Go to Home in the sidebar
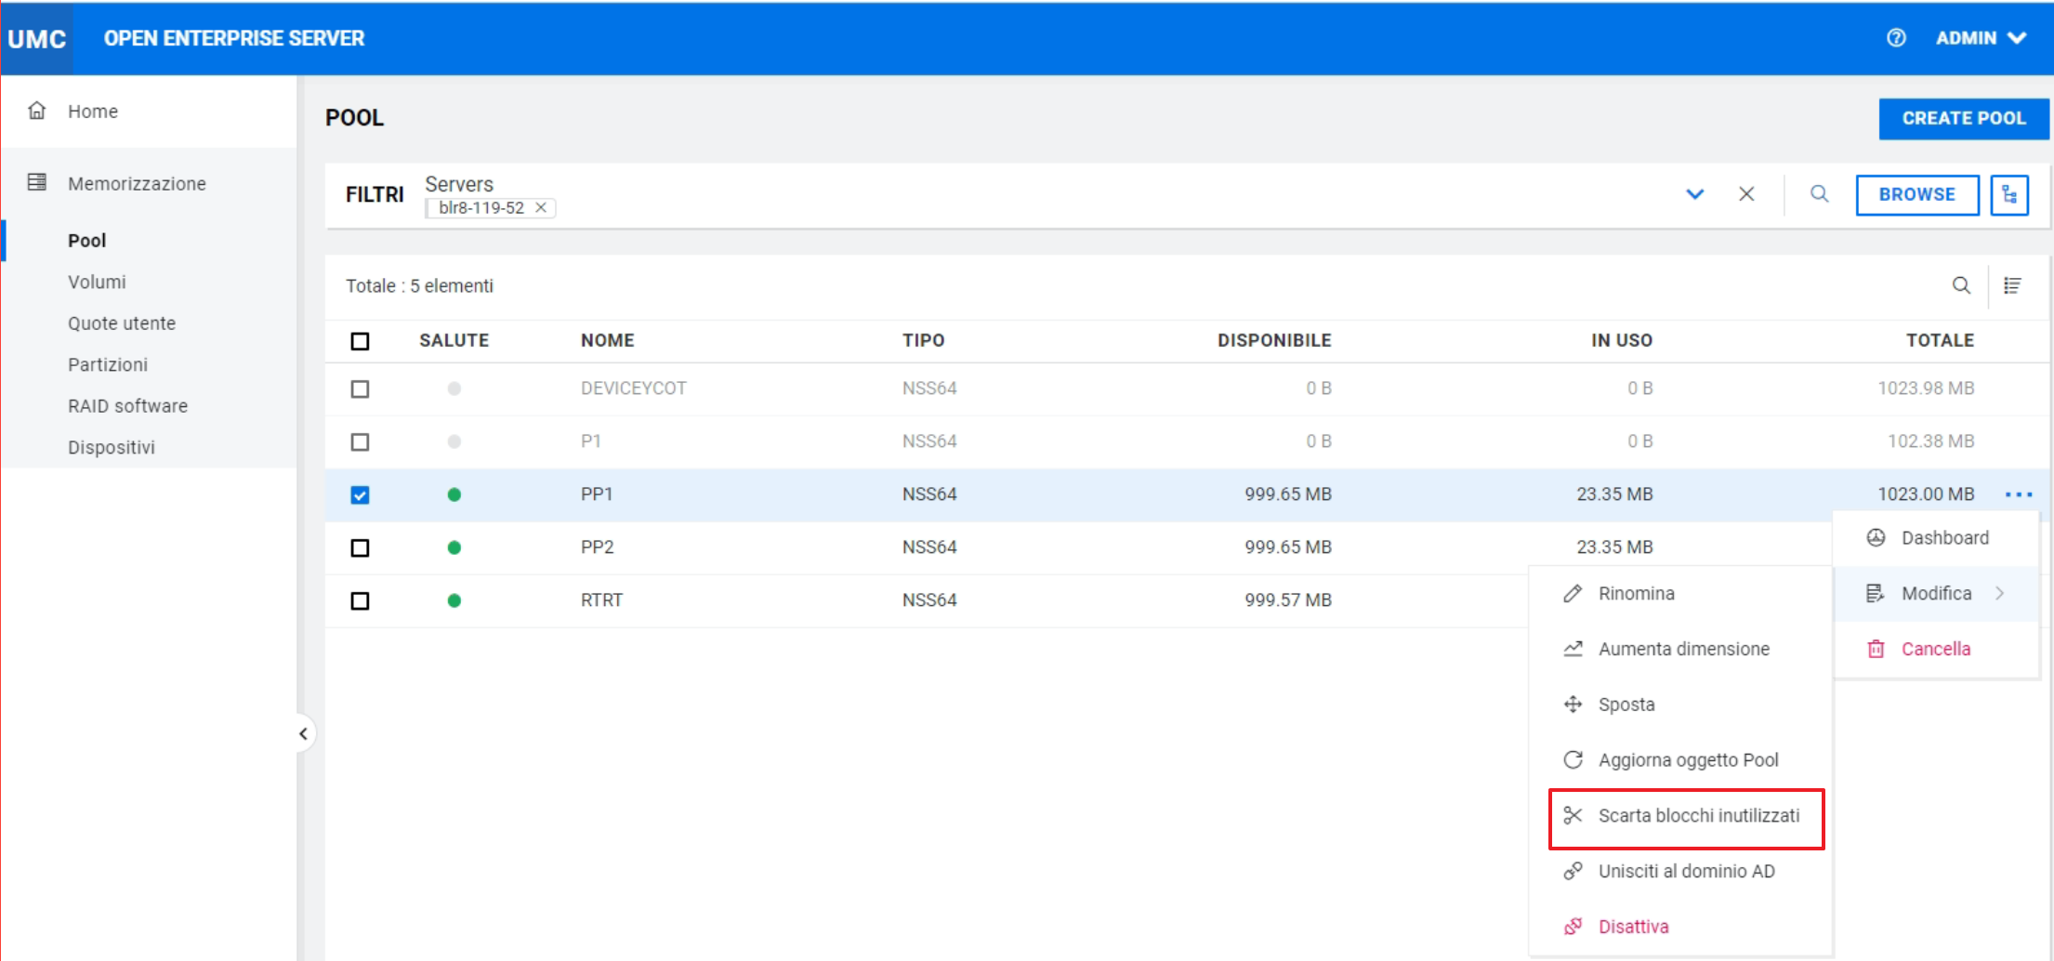 pyautogui.click(x=92, y=112)
